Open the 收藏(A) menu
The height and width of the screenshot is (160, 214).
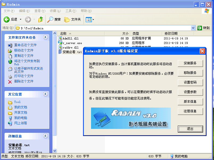click(55, 11)
